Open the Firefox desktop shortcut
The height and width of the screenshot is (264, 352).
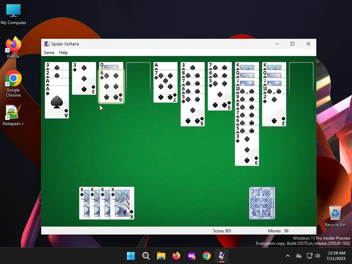[13, 47]
